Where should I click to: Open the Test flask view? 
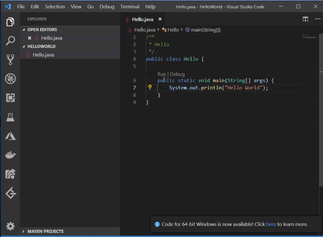[x=10, y=117]
